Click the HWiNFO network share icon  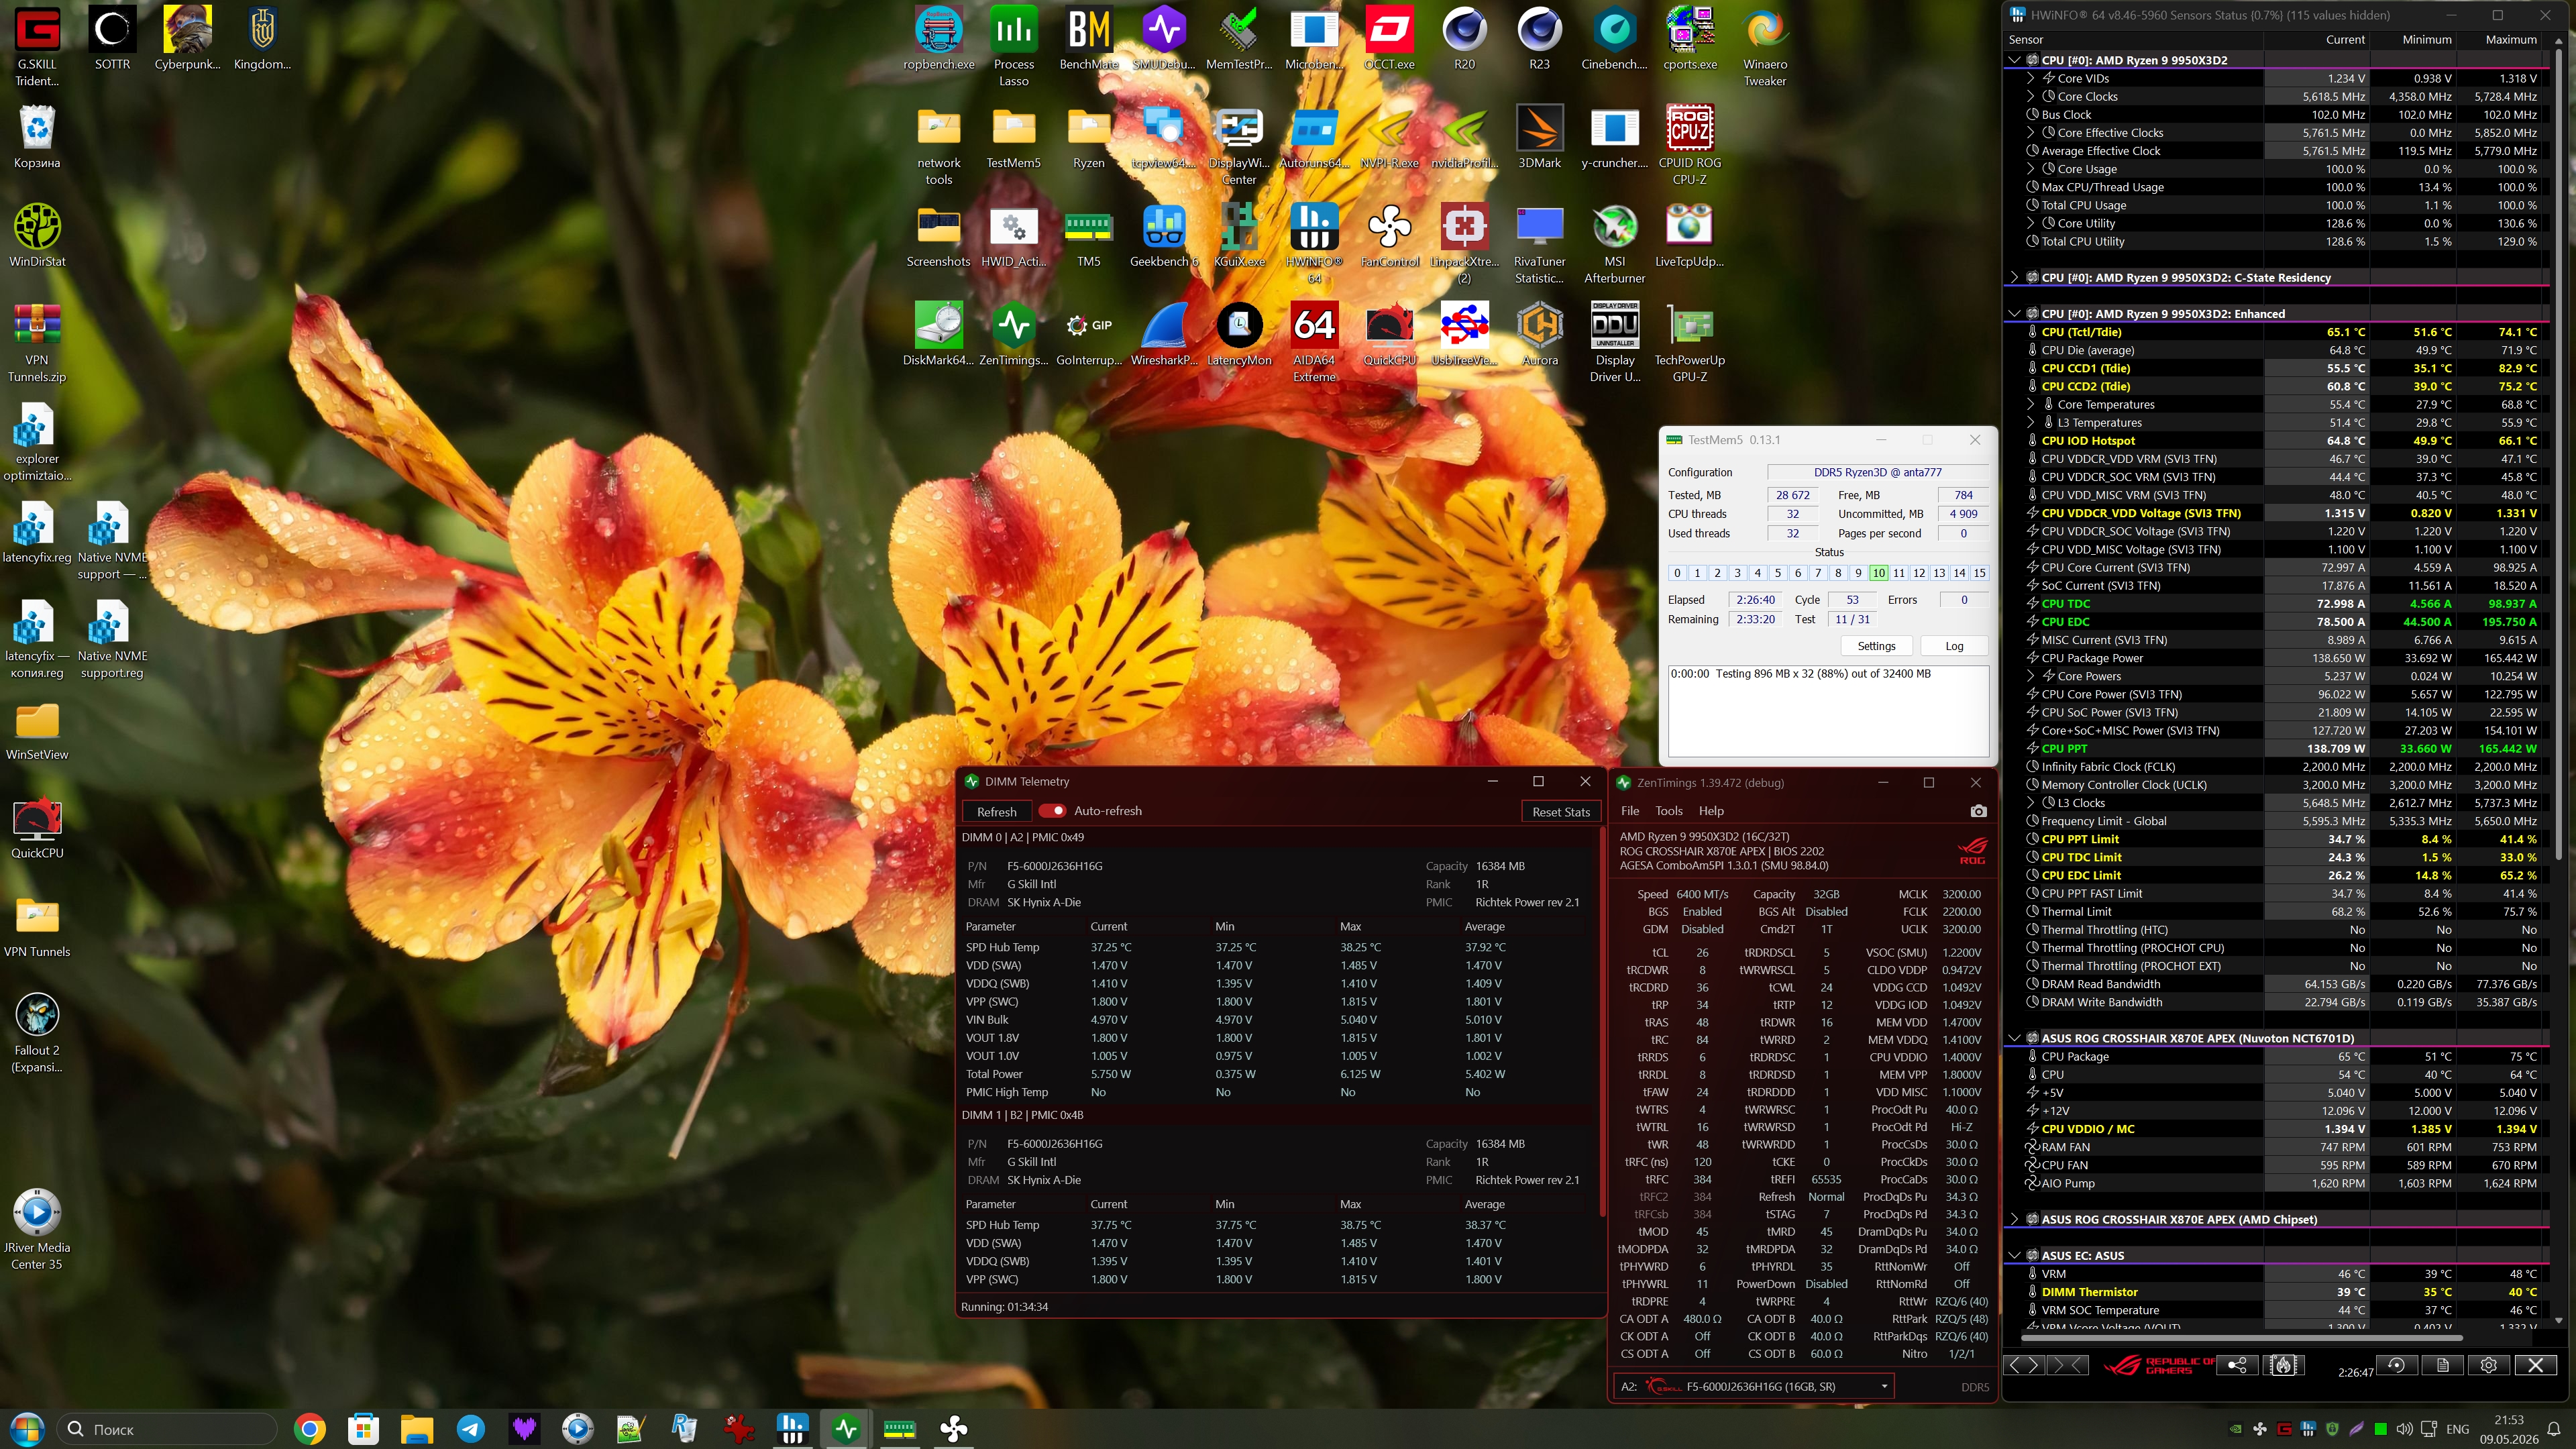click(x=2237, y=1365)
